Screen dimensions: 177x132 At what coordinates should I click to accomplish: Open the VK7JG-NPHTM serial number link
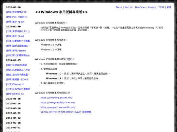tap(66, 112)
